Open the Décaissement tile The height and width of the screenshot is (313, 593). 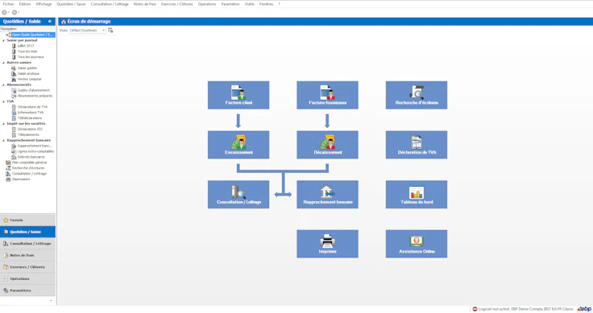[x=327, y=145]
